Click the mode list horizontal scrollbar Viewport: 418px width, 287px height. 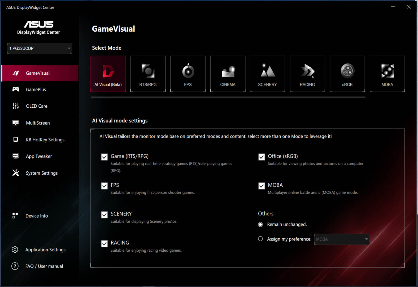click(228, 98)
